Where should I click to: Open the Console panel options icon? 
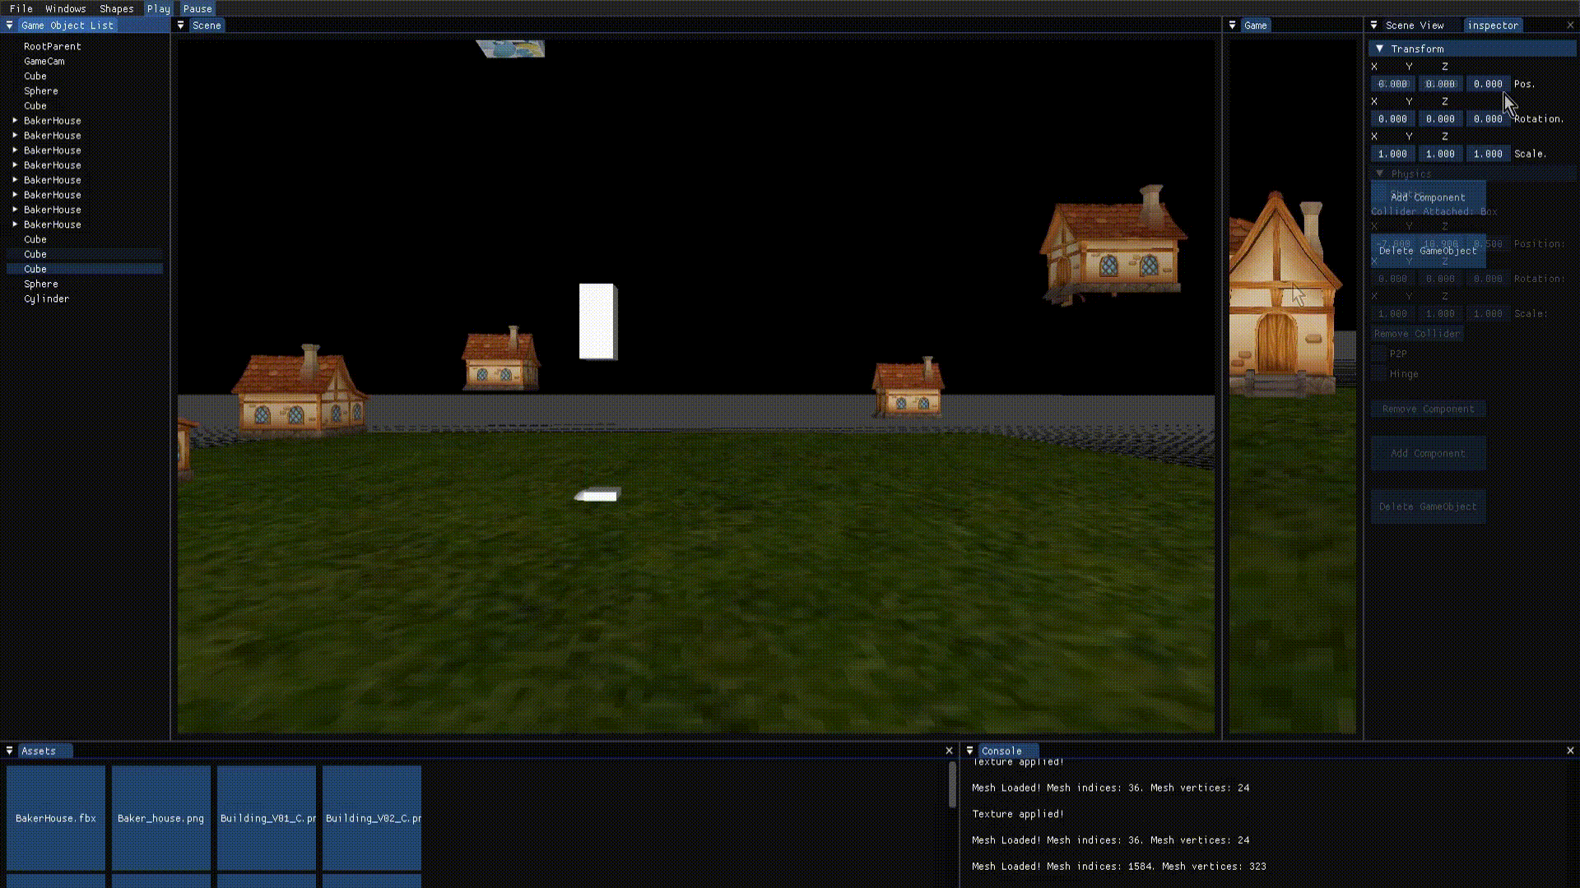(969, 750)
